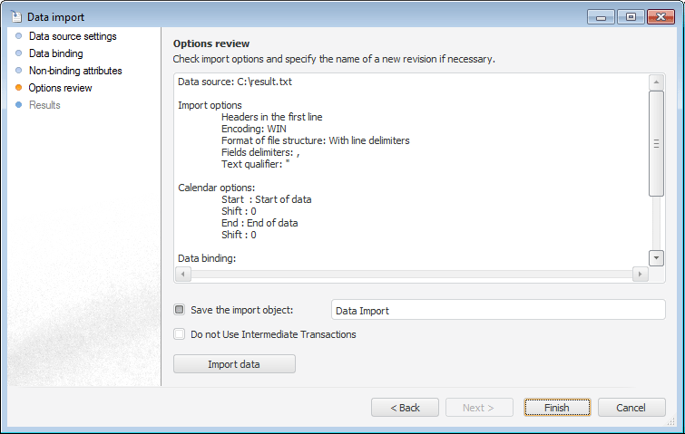The width and height of the screenshot is (685, 434).
Task: Click the Back button
Action: click(x=405, y=408)
